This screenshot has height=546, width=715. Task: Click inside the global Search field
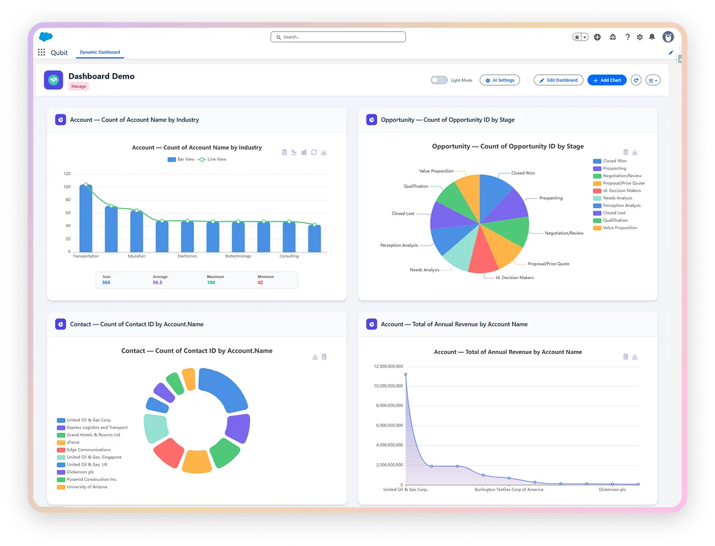(x=338, y=37)
